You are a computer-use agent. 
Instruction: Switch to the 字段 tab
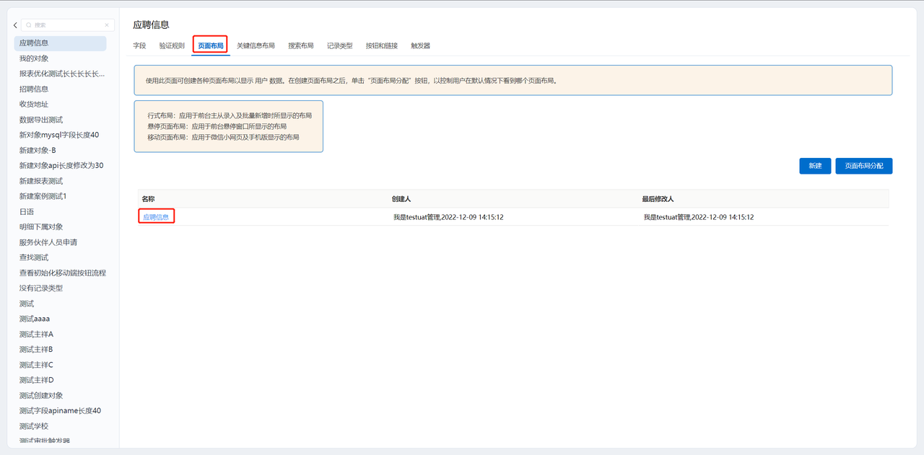(x=139, y=45)
